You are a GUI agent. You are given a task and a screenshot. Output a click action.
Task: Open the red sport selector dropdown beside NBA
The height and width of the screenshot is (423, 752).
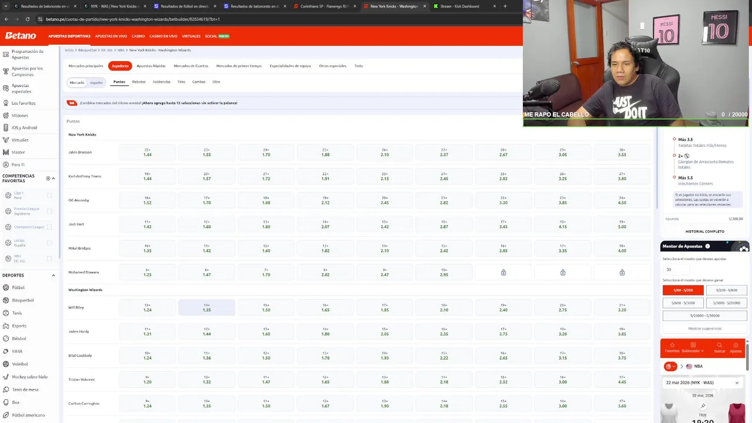670,366
